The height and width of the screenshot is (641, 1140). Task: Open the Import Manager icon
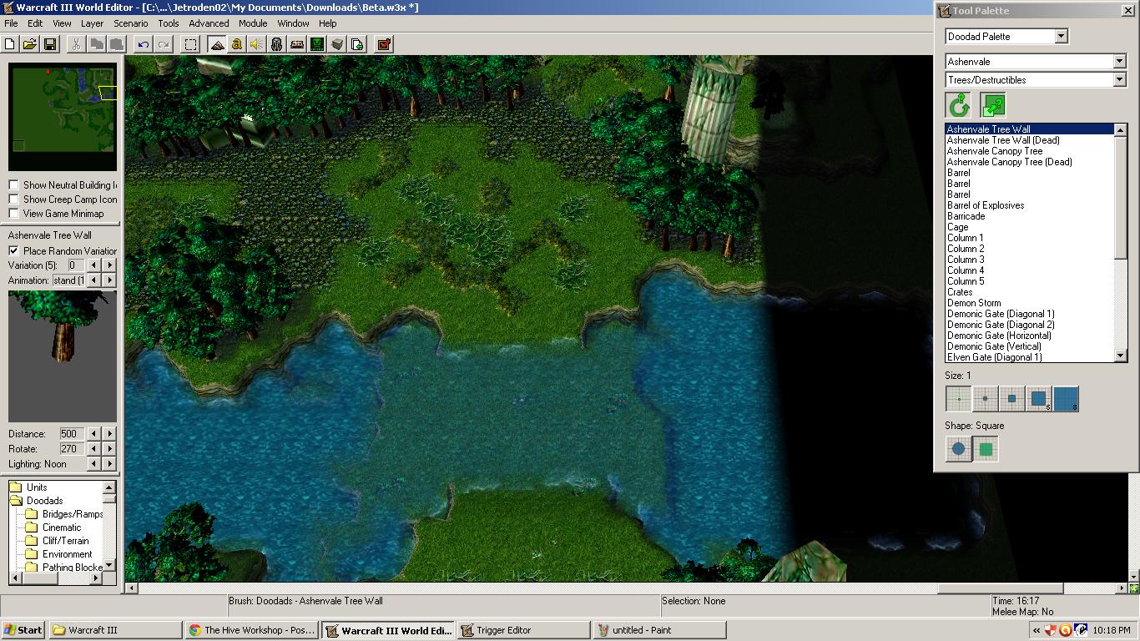pyautogui.click(x=357, y=44)
